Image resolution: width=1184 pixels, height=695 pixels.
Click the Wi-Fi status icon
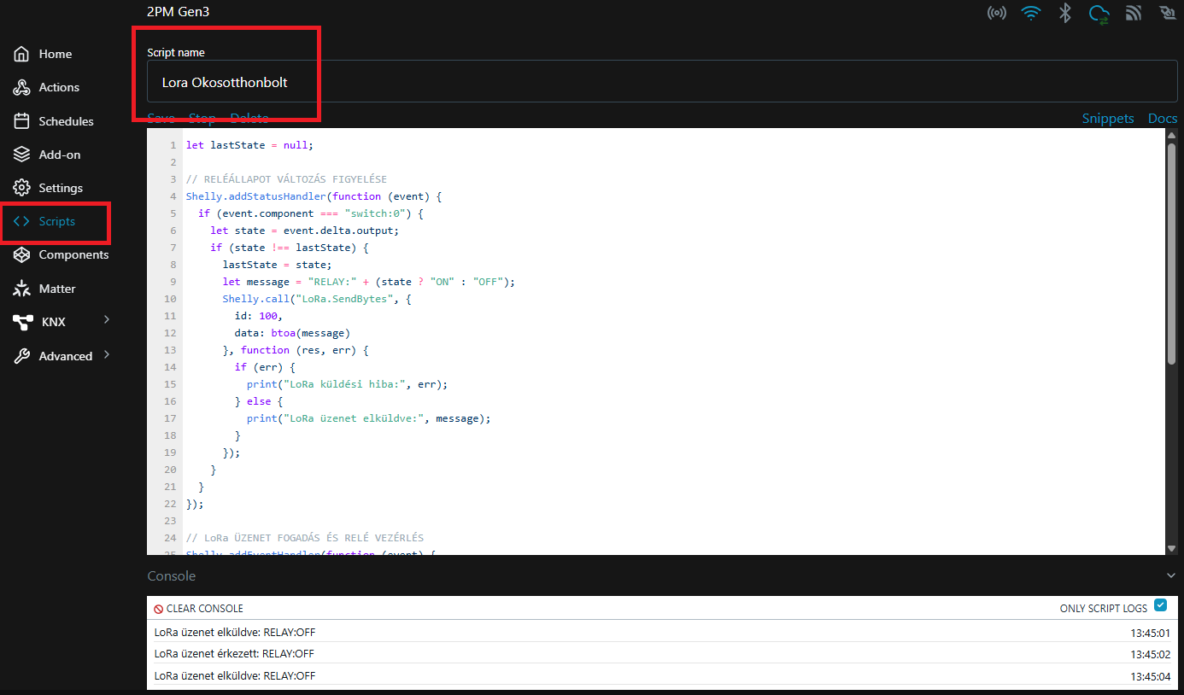point(1031,13)
